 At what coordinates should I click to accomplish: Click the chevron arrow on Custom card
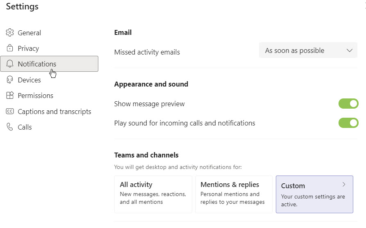click(344, 185)
